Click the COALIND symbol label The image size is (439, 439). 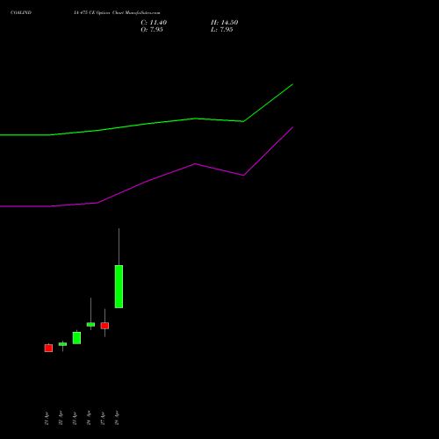point(21,12)
